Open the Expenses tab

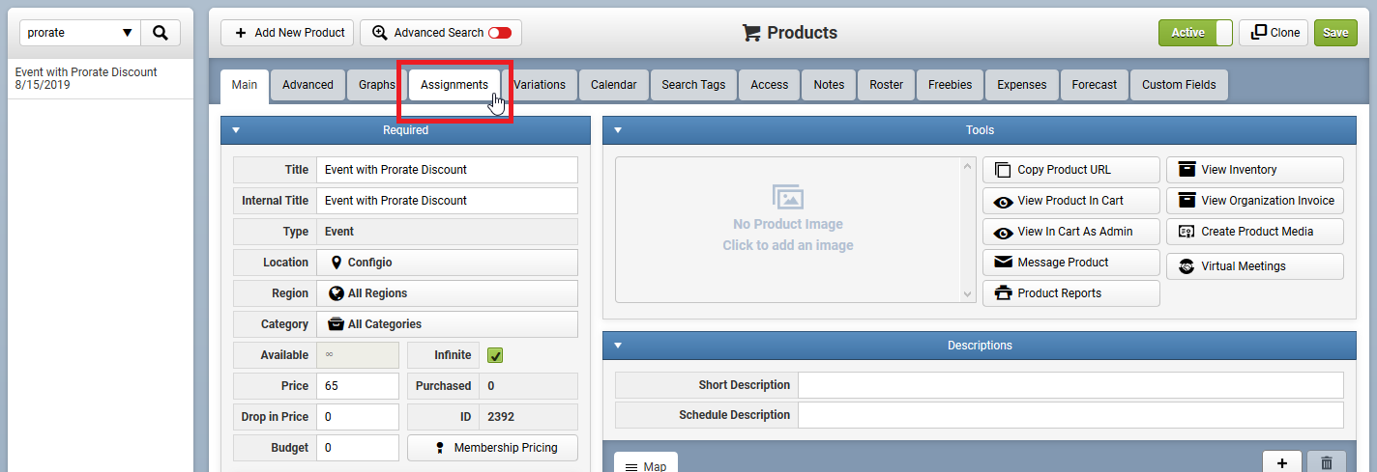[1022, 85]
